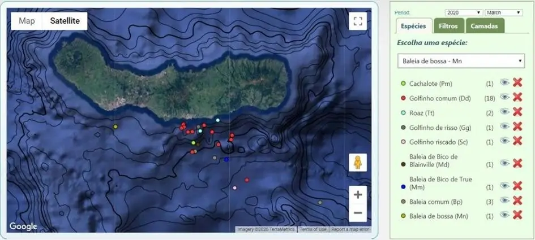
Task: Open the March month dropdown
Action: click(x=503, y=12)
